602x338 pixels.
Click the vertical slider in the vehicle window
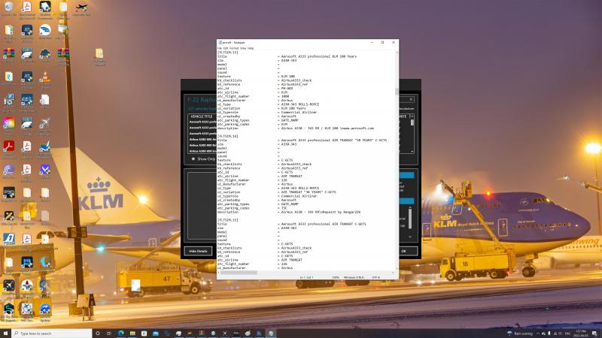tap(410, 218)
